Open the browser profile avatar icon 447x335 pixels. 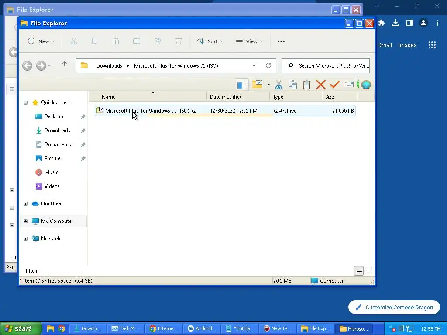coord(423,23)
